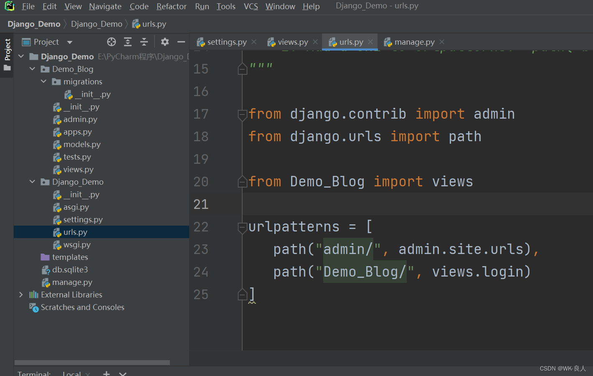Open terminal sessions dropdown arrow

click(123, 373)
